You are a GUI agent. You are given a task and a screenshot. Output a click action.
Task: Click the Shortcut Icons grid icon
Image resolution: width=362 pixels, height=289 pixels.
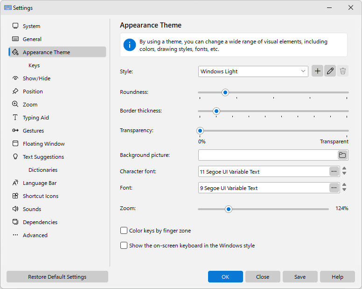tap(15, 196)
